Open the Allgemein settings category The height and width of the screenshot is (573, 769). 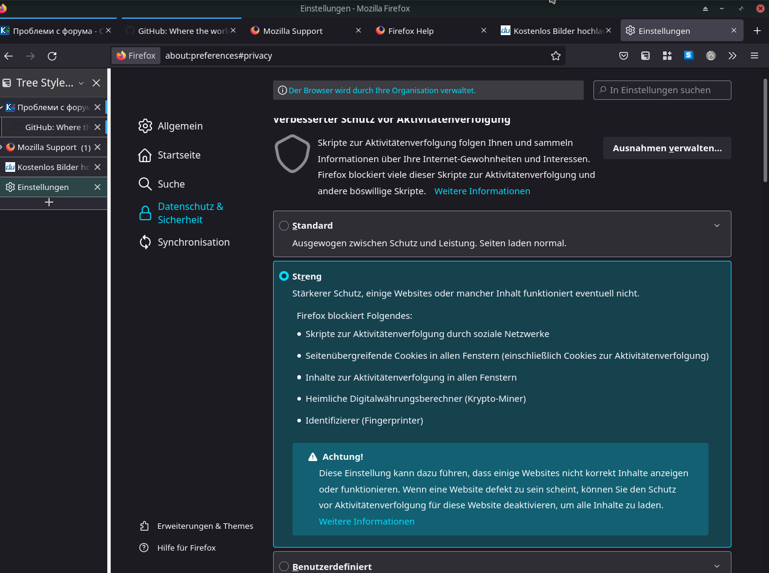[x=171, y=126]
